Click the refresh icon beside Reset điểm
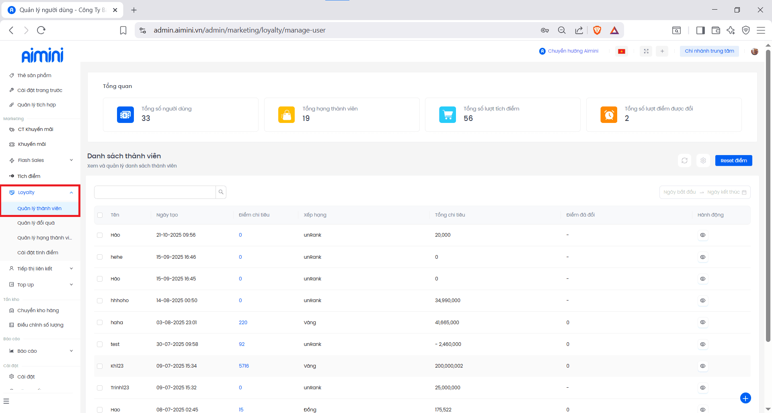 [684, 161]
